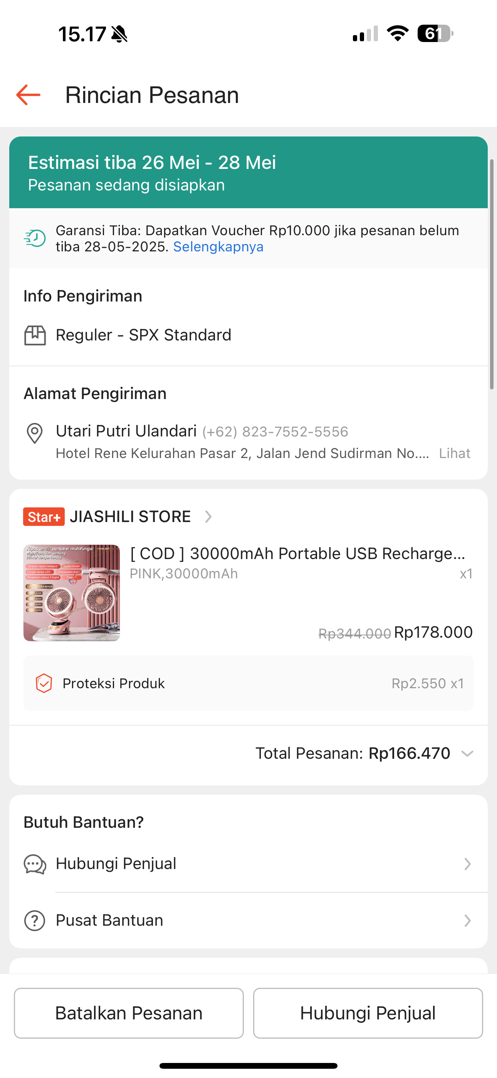
Task: Open the Hubungi Penjual row chevron
Action: click(467, 864)
